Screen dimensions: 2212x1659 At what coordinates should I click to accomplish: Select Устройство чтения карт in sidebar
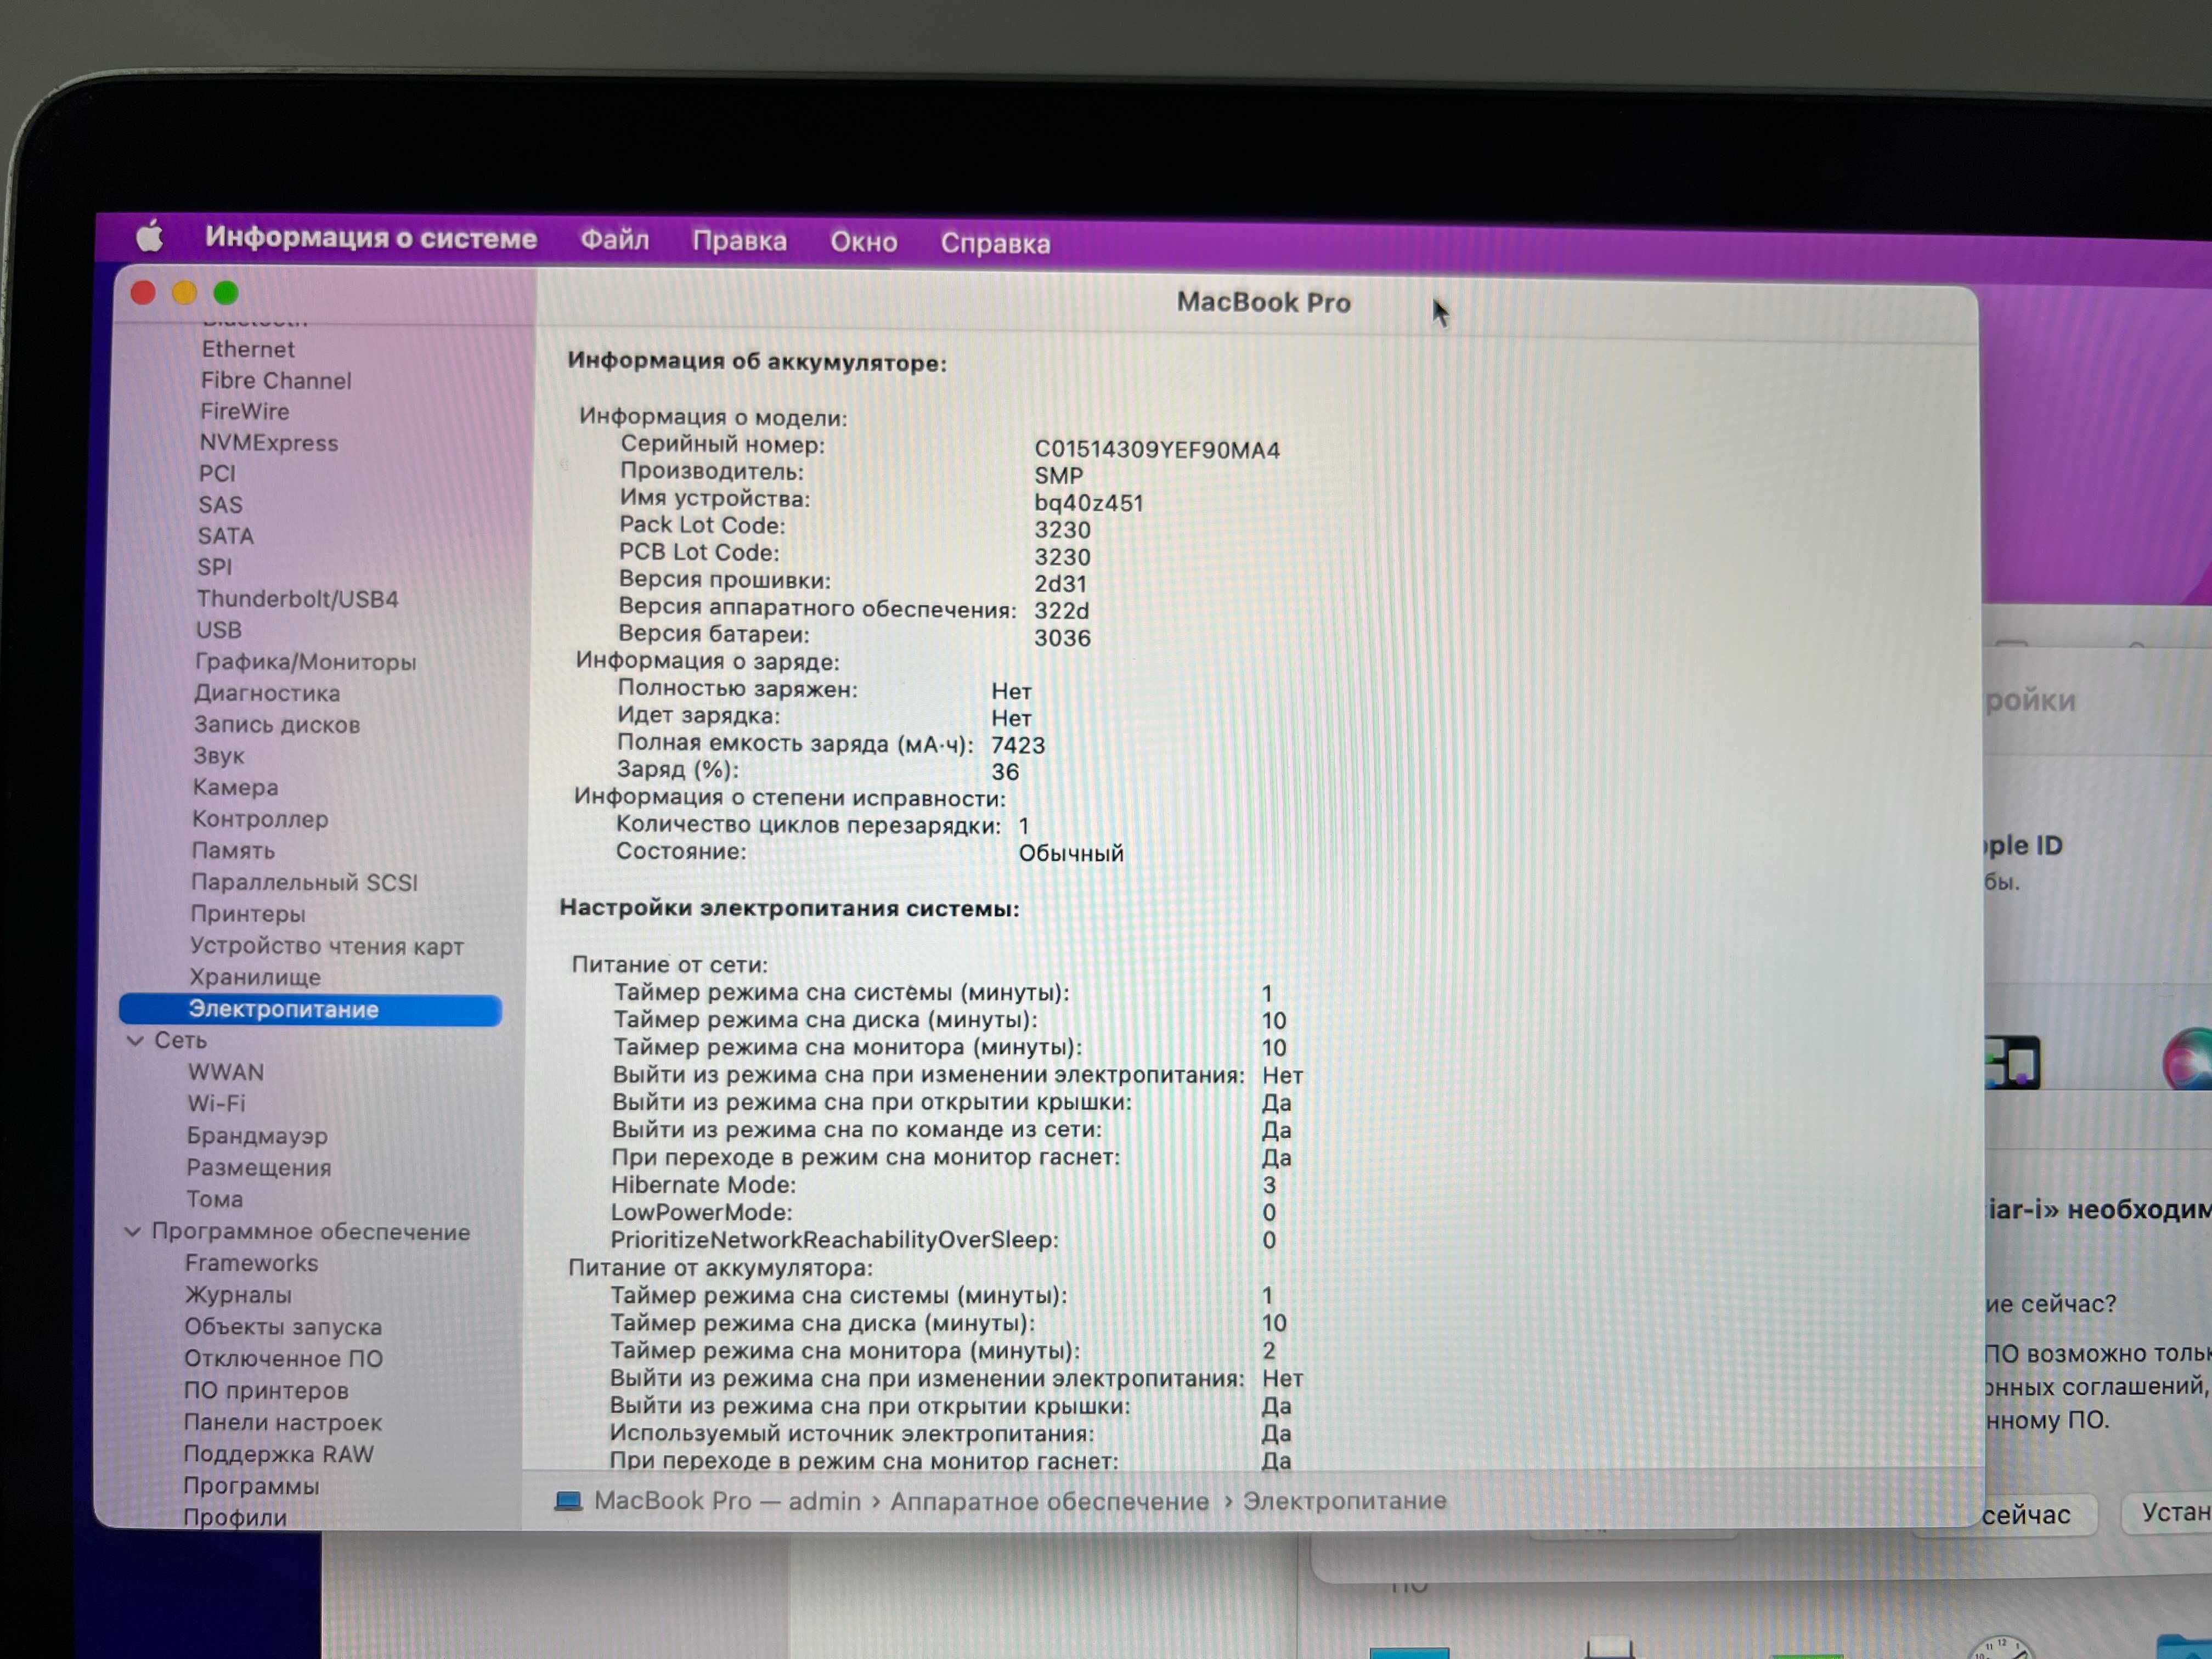(327, 946)
